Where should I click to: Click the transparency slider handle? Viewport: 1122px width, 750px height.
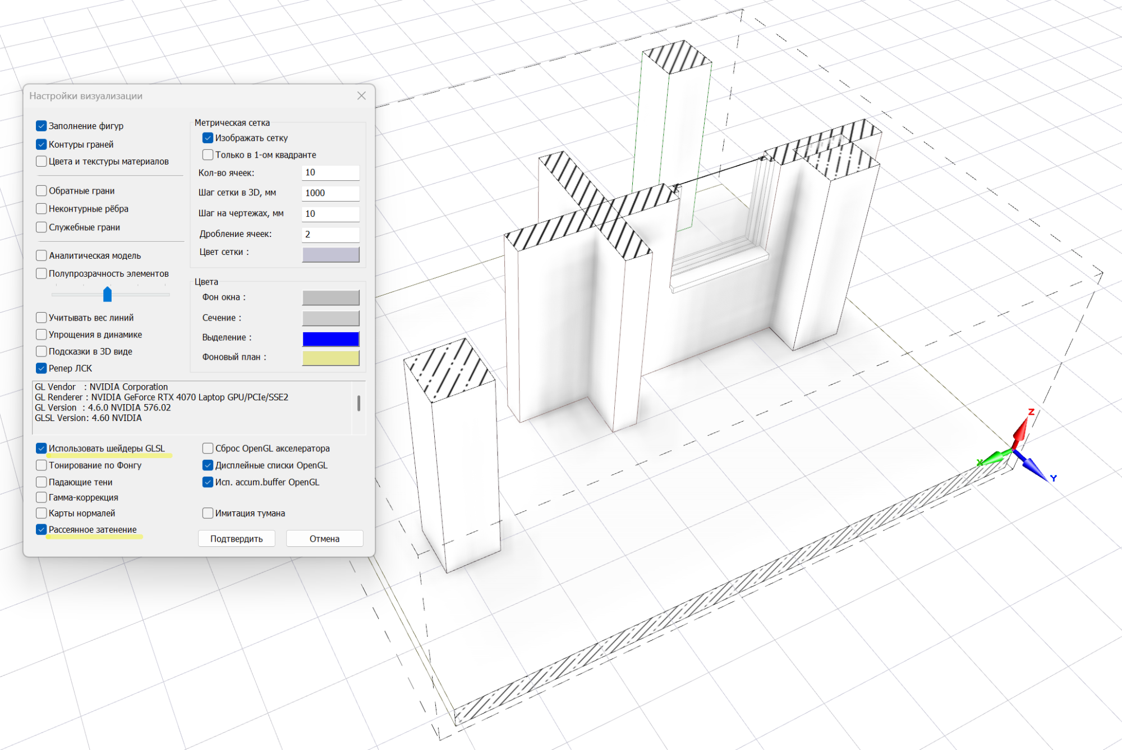(x=108, y=294)
